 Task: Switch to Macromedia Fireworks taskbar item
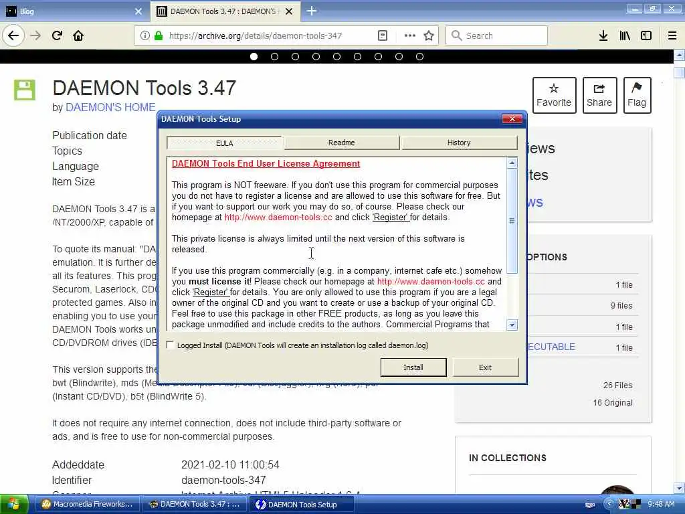[x=86, y=504]
